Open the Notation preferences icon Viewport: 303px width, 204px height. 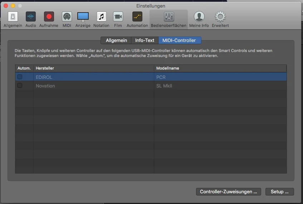(x=102, y=16)
